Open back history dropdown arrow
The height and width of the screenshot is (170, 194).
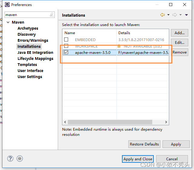pyautogui.click(x=168, y=15)
